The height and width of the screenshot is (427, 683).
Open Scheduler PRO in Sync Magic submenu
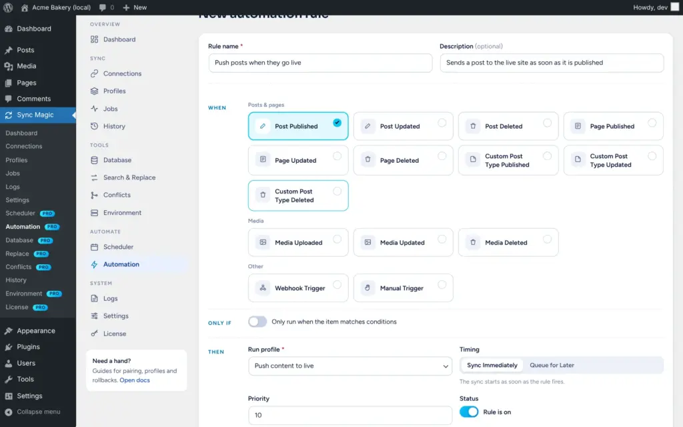coord(29,213)
